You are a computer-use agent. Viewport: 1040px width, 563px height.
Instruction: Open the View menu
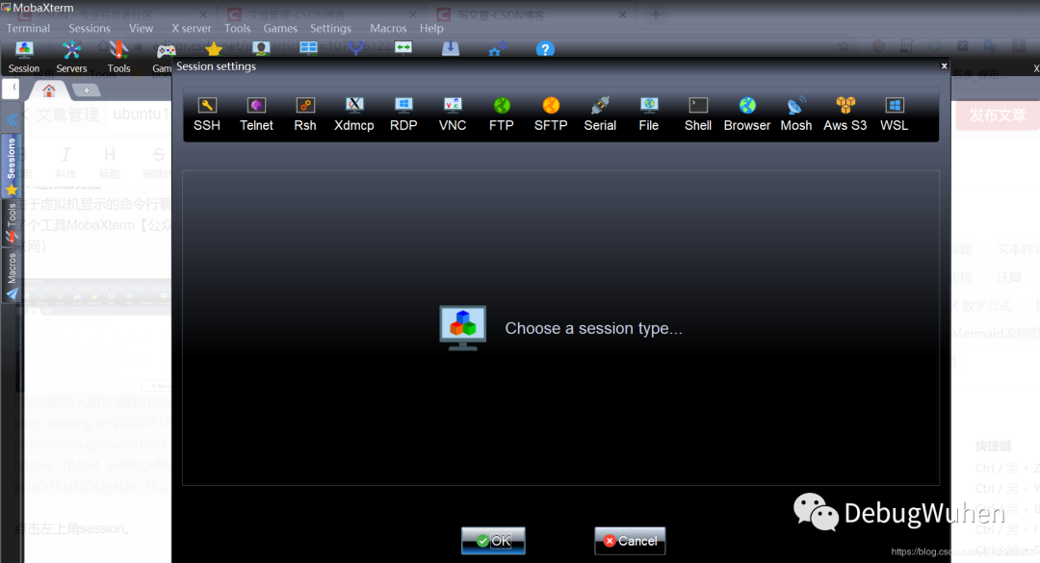(141, 29)
